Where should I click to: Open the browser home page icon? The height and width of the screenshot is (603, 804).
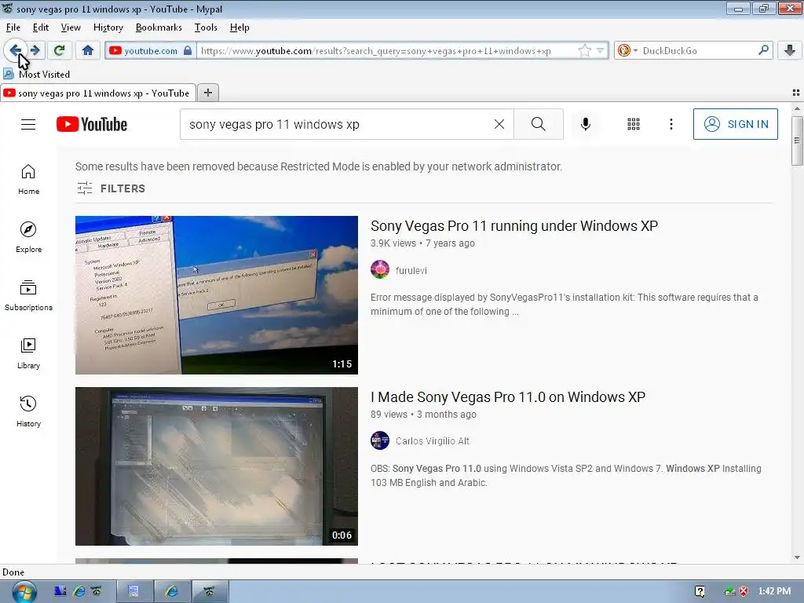(88, 50)
